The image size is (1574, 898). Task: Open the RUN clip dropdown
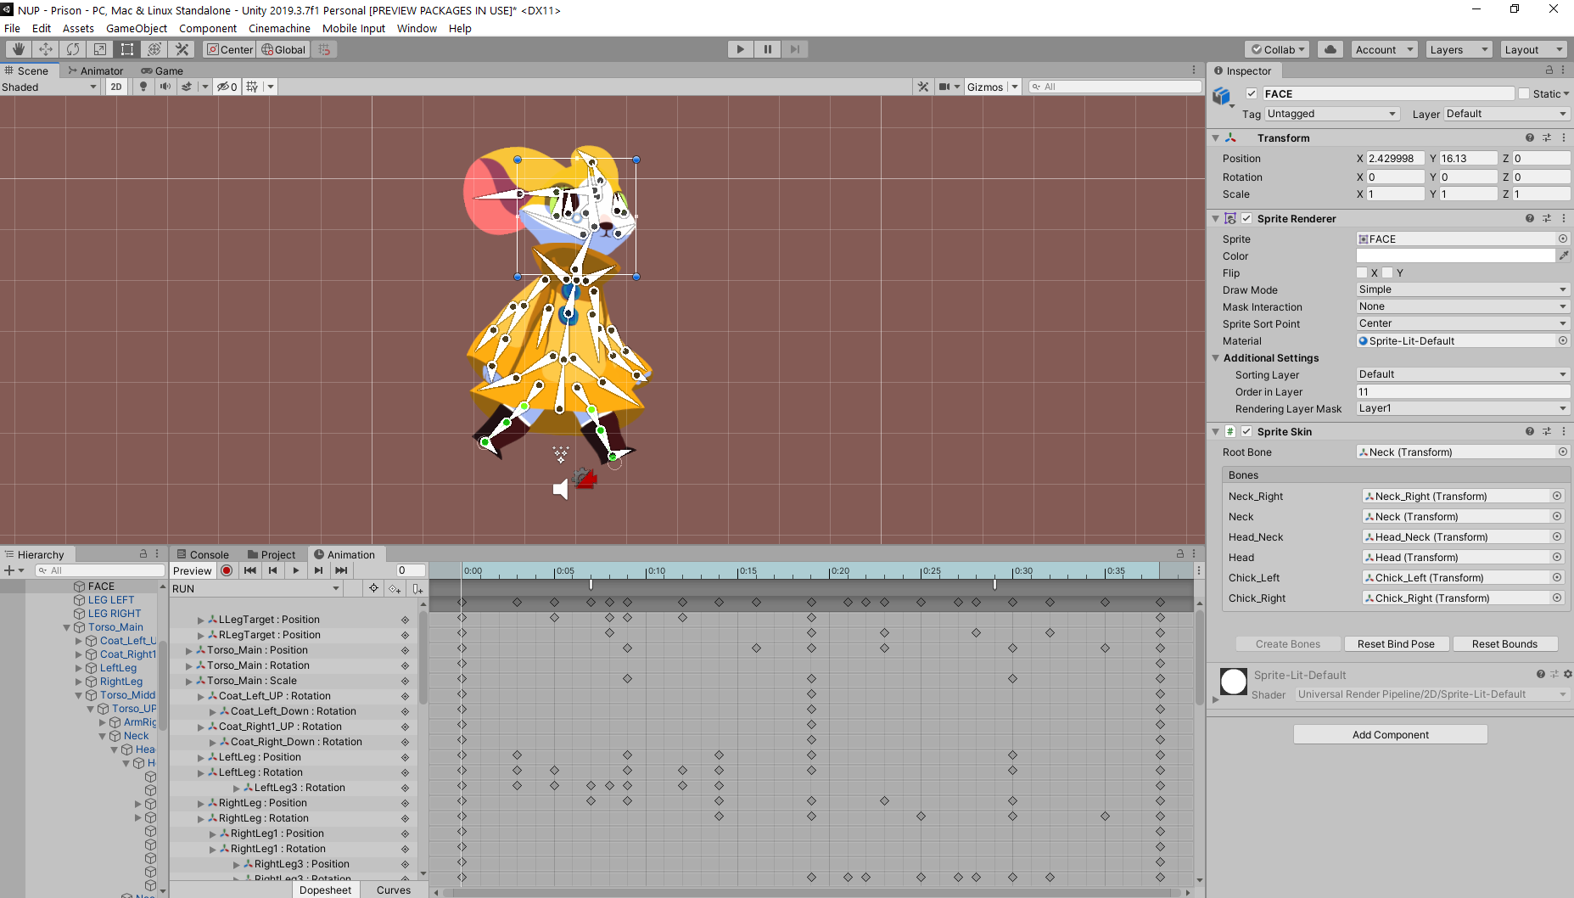[x=256, y=588]
